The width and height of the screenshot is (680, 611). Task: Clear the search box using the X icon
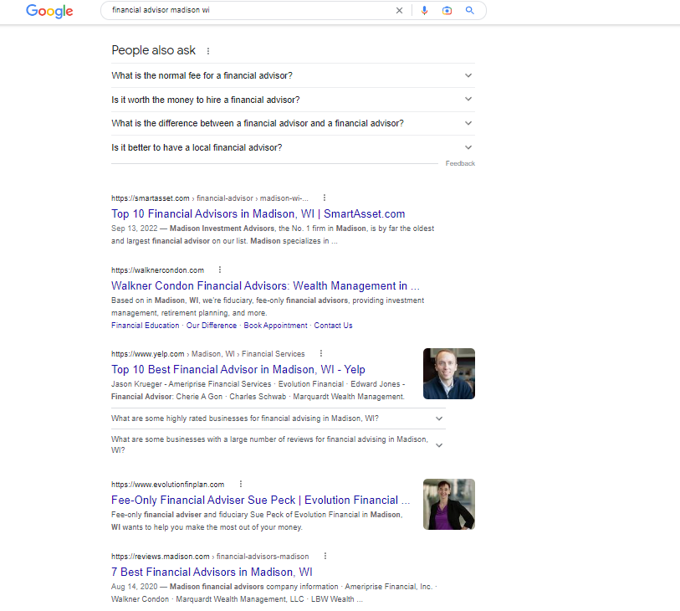(399, 11)
